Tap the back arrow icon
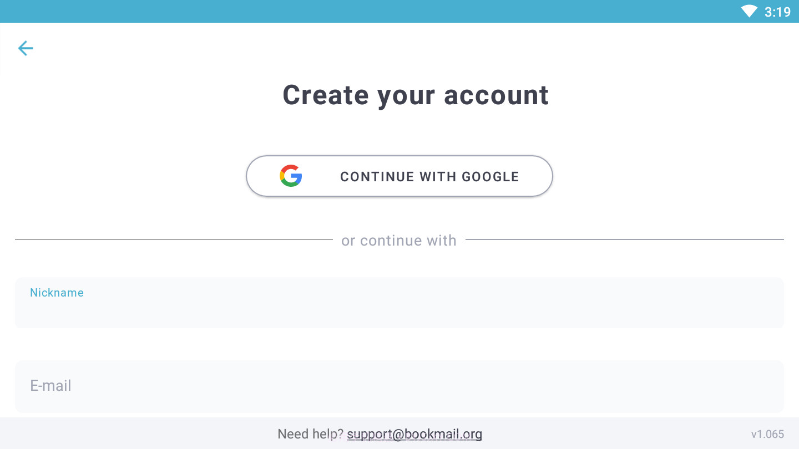Screen dimensions: 799x449 click(26, 48)
